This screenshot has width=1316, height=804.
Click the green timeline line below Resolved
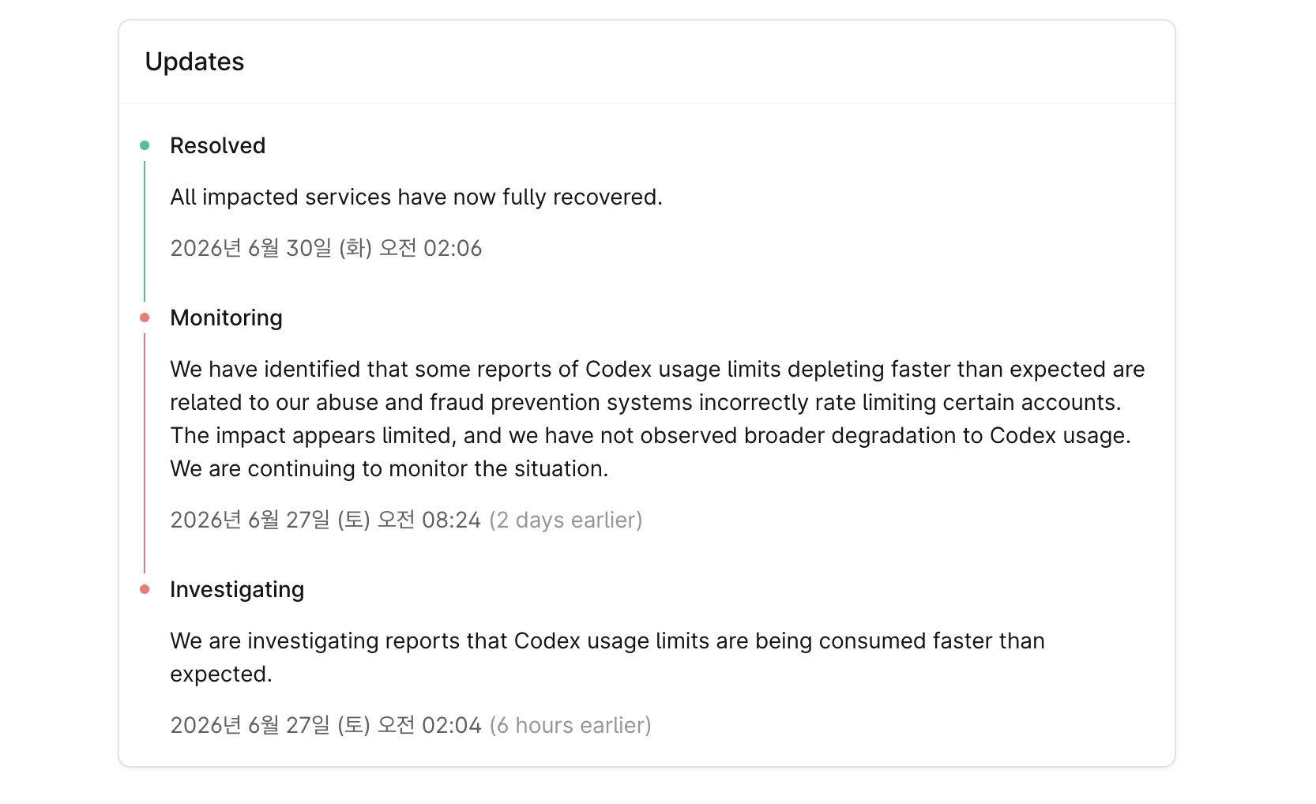(x=145, y=231)
